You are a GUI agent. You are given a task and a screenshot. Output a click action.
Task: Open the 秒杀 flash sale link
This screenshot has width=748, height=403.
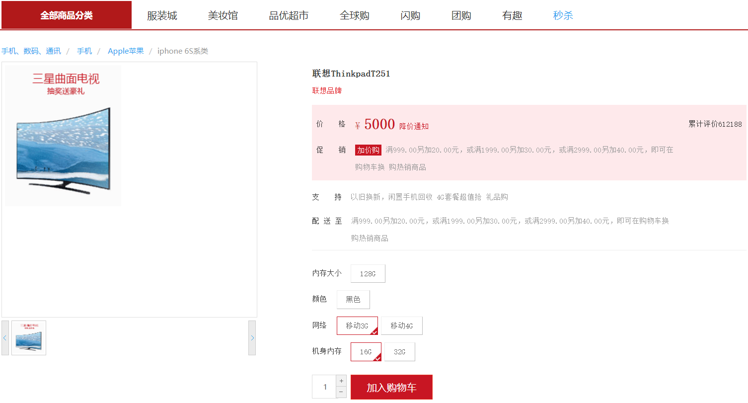[x=563, y=15]
